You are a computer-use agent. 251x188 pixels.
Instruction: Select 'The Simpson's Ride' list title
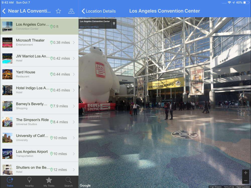click(32, 120)
